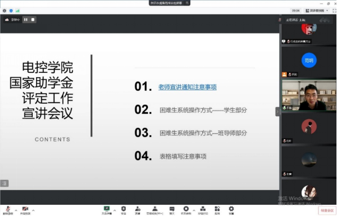Pause the cloud recording
This screenshot has width=337, height=216.
click(26, 20)
